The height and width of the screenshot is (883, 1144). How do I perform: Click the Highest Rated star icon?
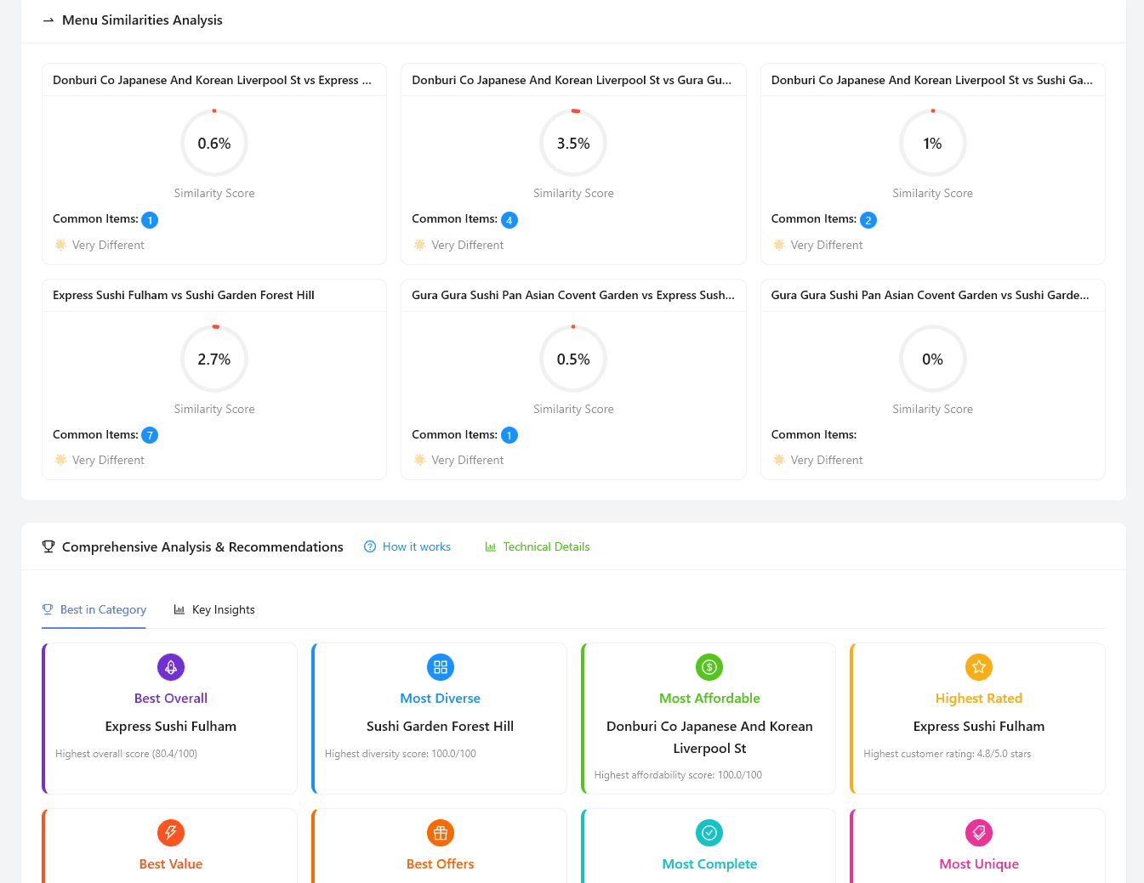978,667
